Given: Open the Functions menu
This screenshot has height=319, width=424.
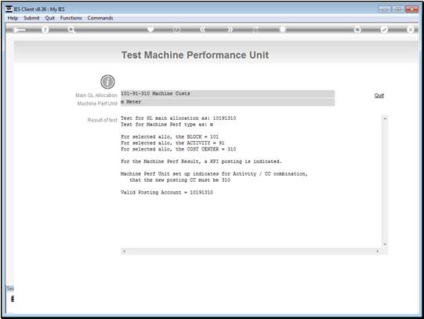Looking at the screenshot, I should click(x=71, y=18).
